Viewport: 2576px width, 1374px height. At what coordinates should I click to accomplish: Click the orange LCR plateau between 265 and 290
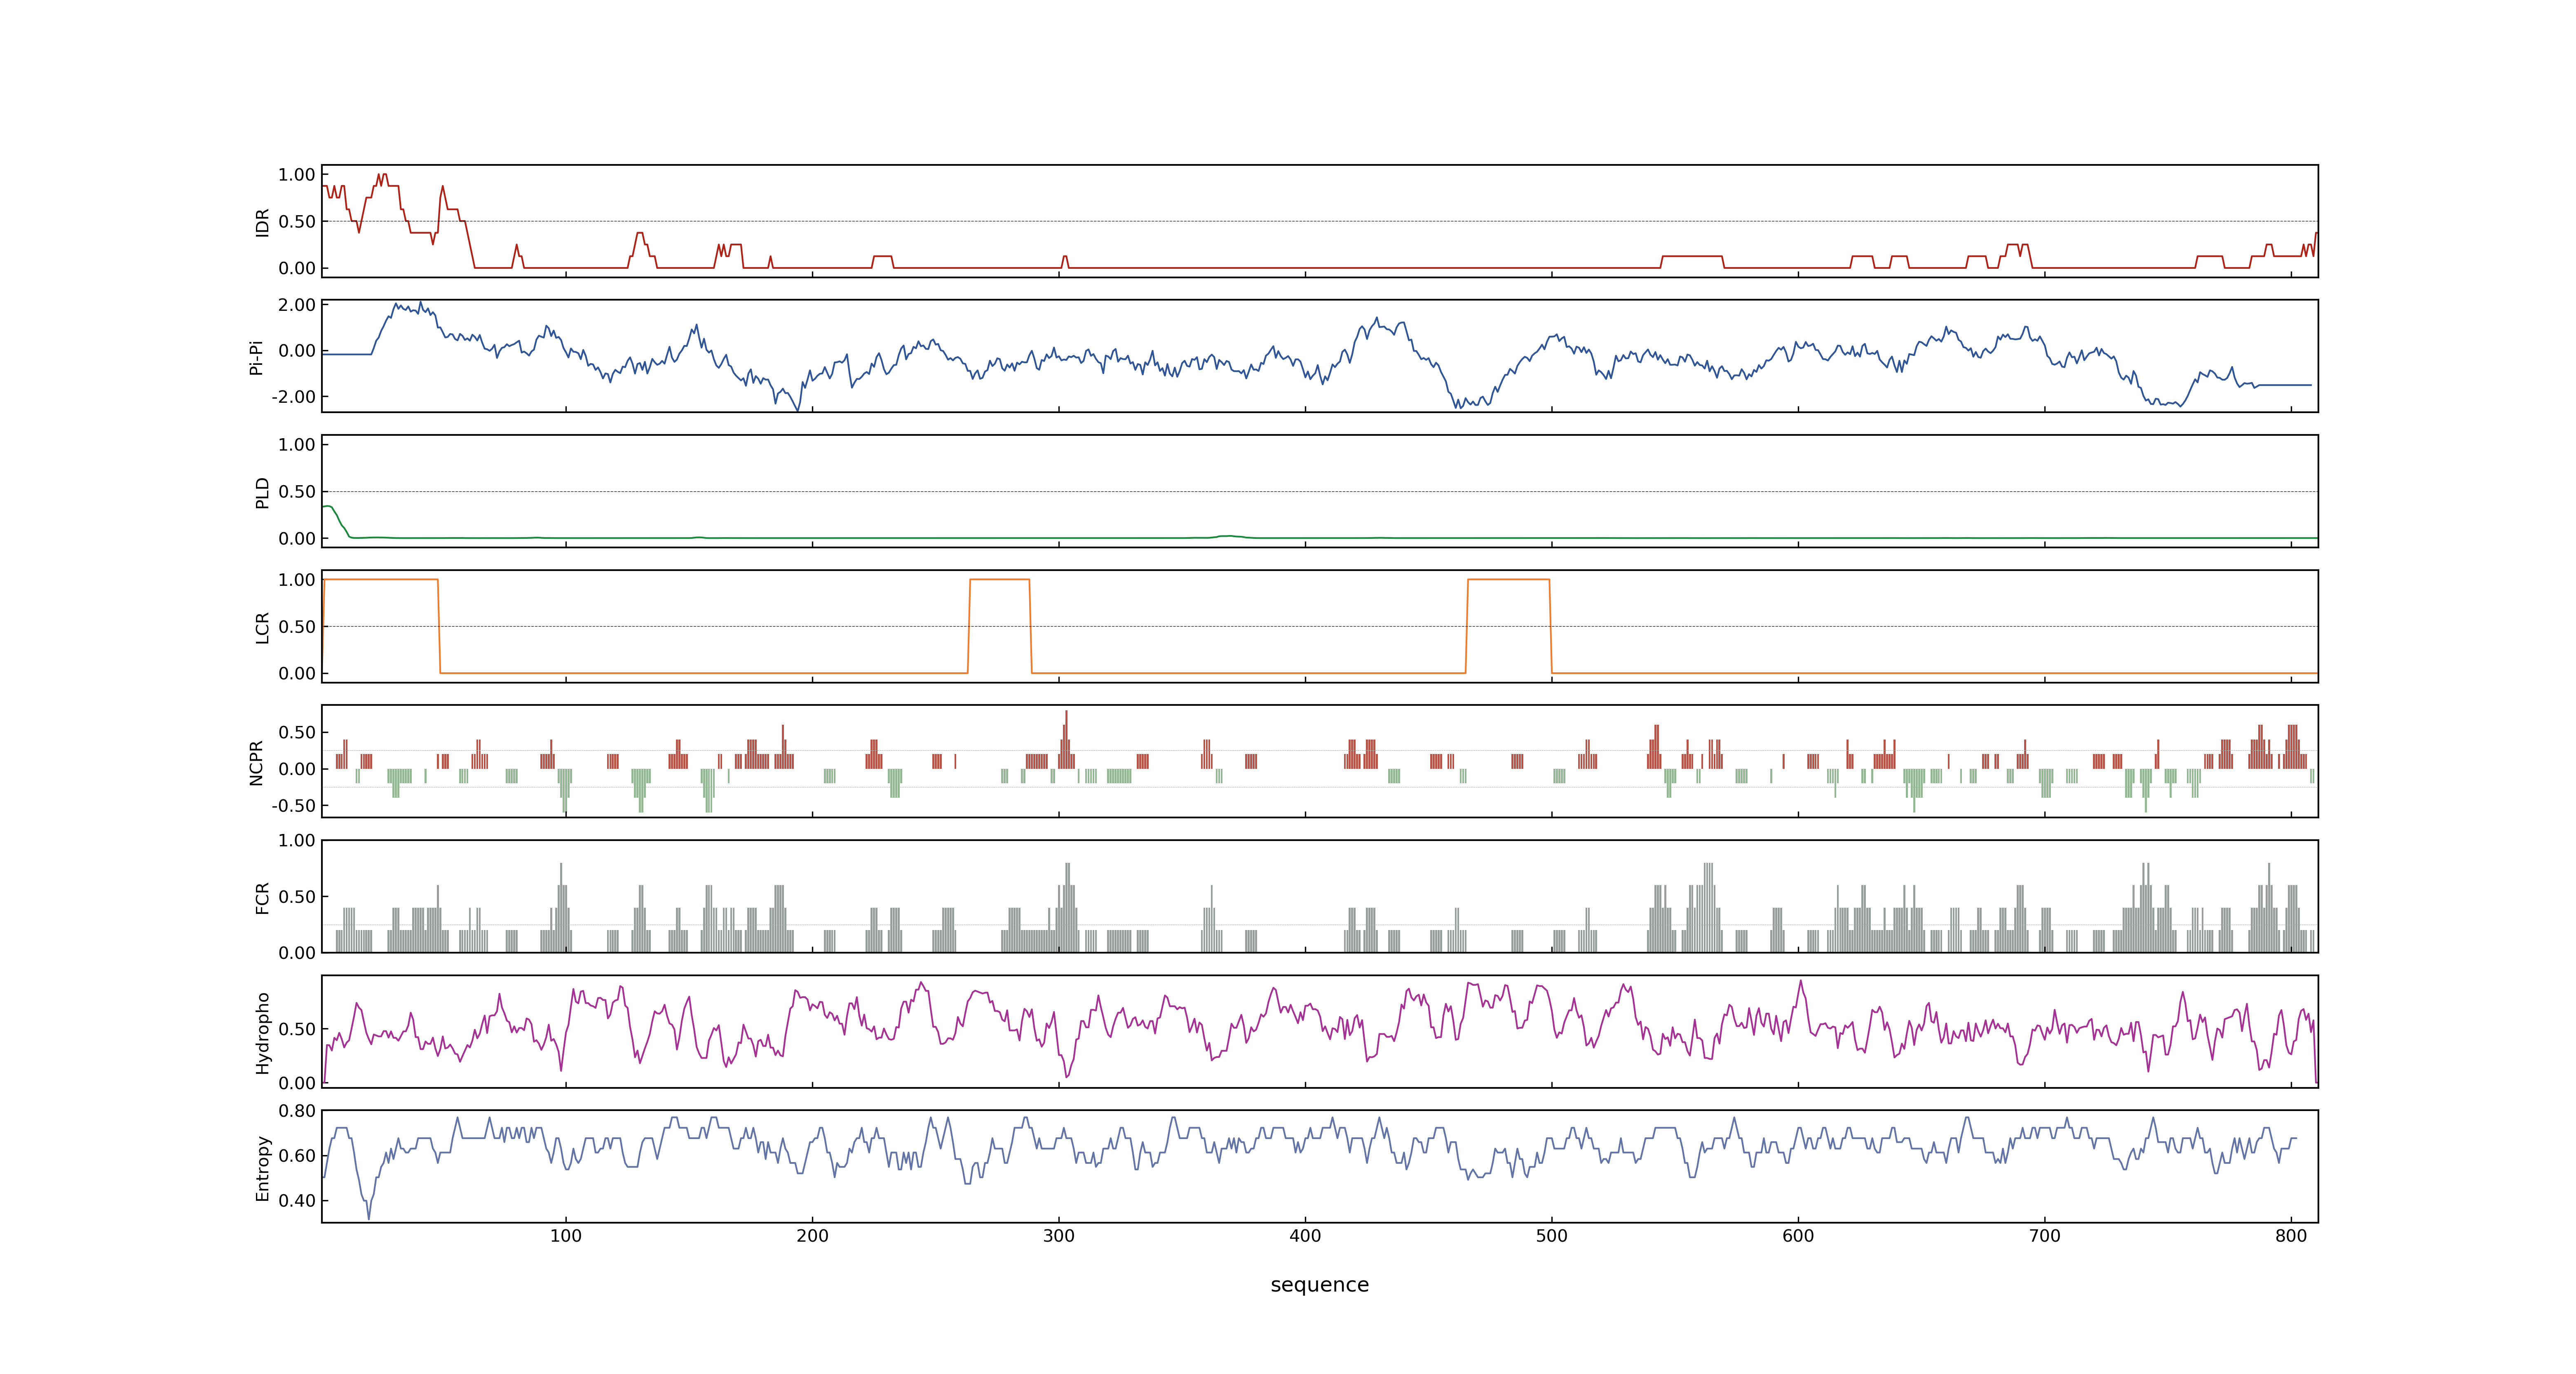(x=1000, y=580)
